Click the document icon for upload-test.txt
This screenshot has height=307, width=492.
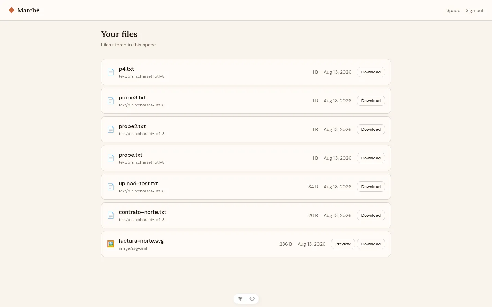[111, 187]
